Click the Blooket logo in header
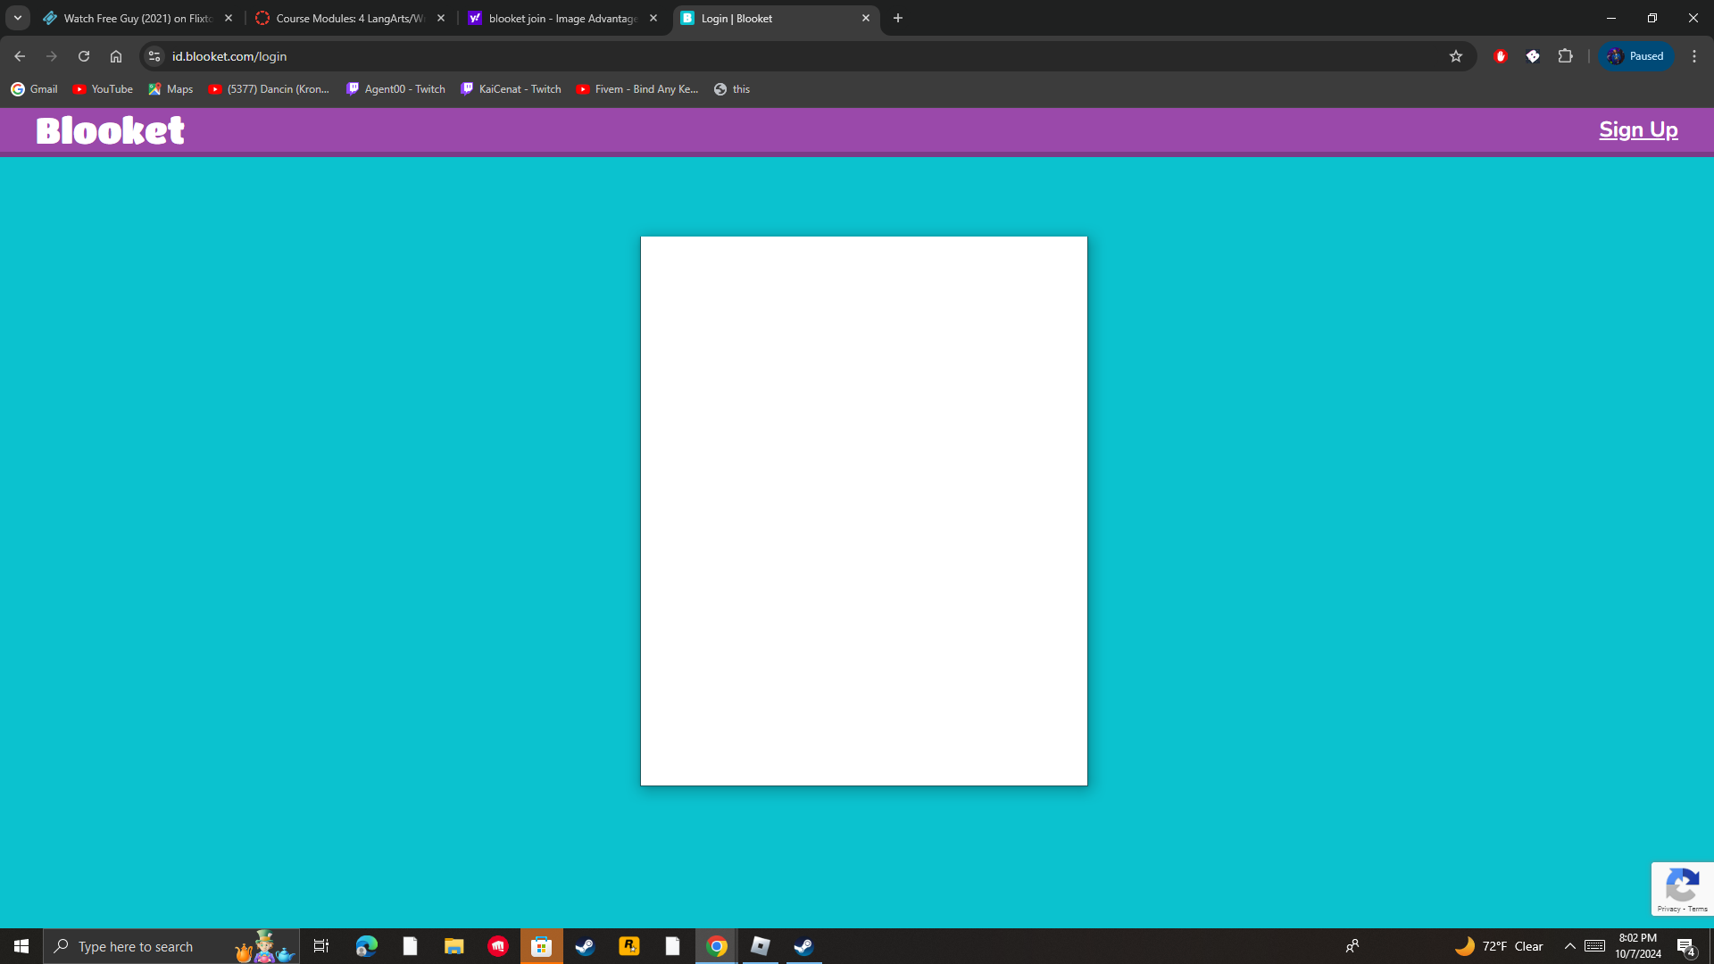This screenshot has width=1714, height=964. (110, 130)
